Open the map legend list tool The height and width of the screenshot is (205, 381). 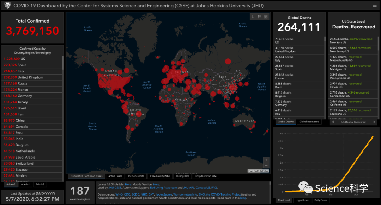(x=260, y=17)
